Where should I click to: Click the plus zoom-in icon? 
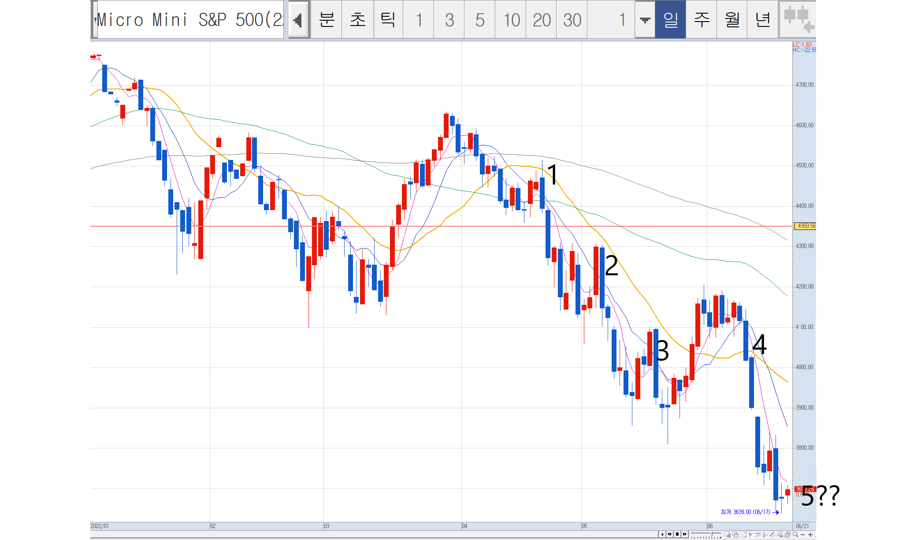point(810,535)
